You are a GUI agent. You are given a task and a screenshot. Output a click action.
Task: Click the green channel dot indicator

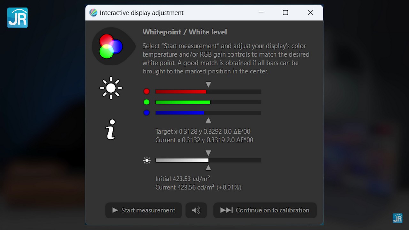[x=147, y=102]
